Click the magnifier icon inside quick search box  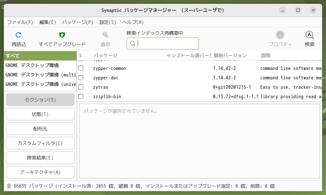[x=132, y=43]
